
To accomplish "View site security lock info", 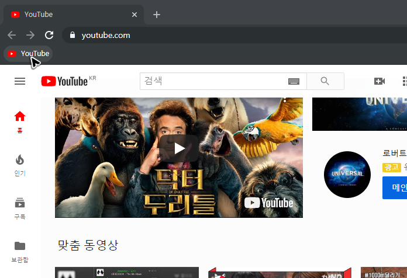I will (73, 35).
